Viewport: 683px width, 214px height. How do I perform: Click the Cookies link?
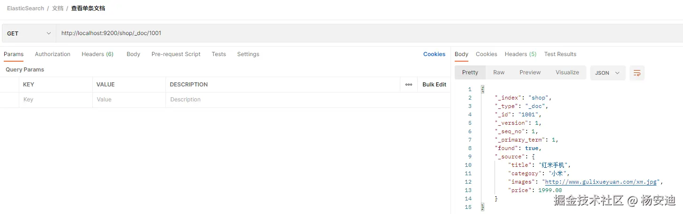(434, 54)
